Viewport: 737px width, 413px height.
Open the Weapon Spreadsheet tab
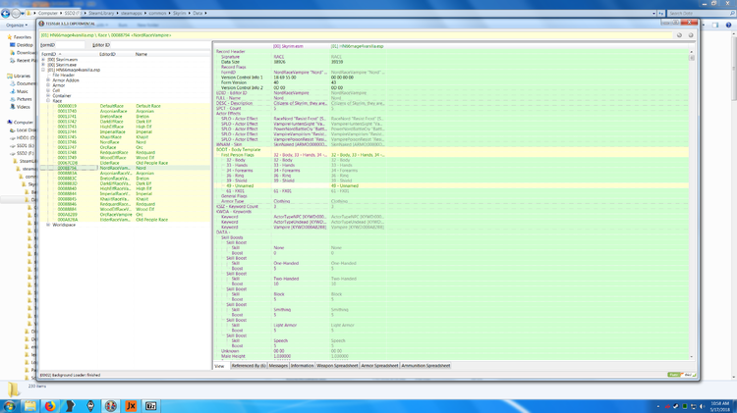coord(337,366)
